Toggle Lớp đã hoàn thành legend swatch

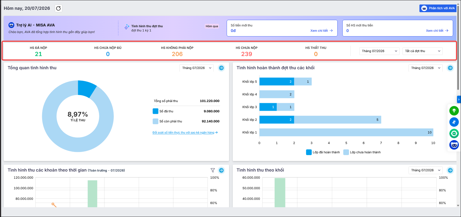click(x=309, y=152)
